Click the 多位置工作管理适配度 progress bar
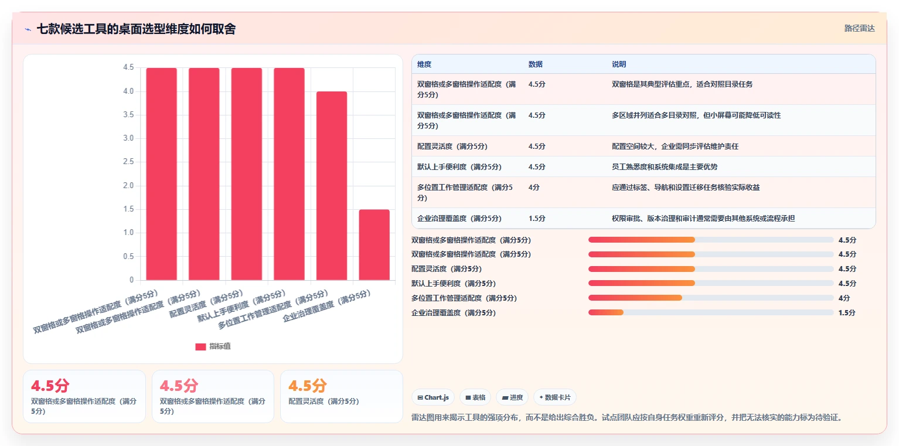 pos(711,298)
